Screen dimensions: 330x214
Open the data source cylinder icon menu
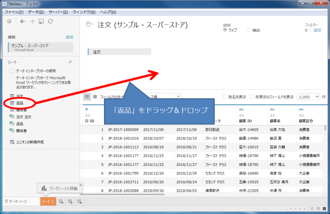click(x=90, y=24)
